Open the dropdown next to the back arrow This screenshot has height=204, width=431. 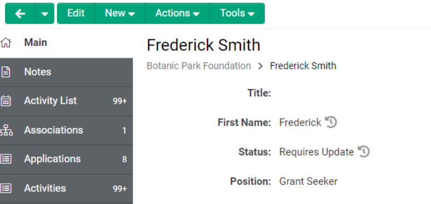tap(45, 14)
